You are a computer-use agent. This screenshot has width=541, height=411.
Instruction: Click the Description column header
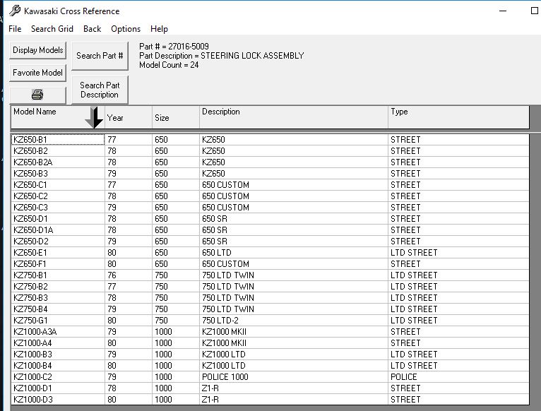pos(293,117)
